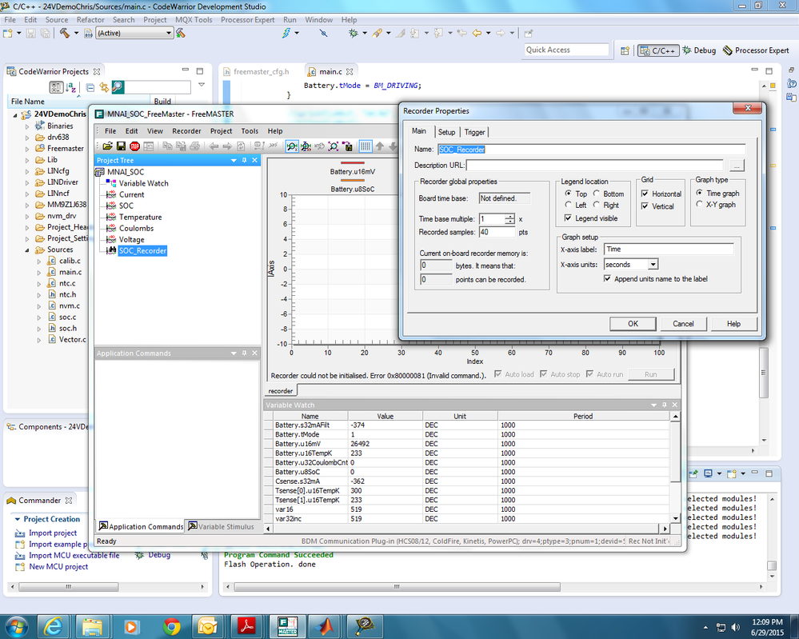Expand the Freemaster folder
Viewport: 799px width, 639px height.
coord(27,149)
